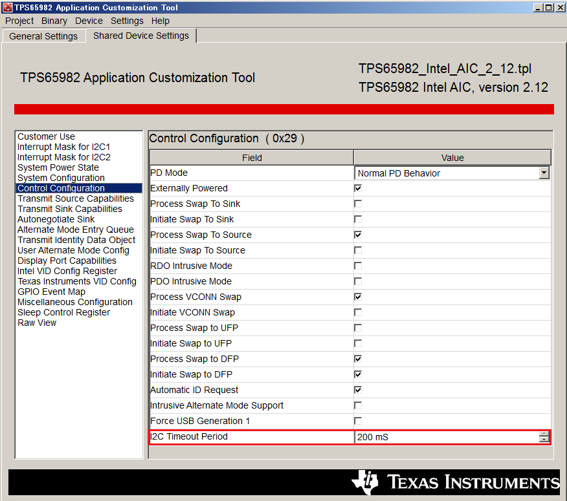This screenshot has width=567, height=501.
Task: Enable Process Swap To Sink checkbox
Action: point(358,204)
